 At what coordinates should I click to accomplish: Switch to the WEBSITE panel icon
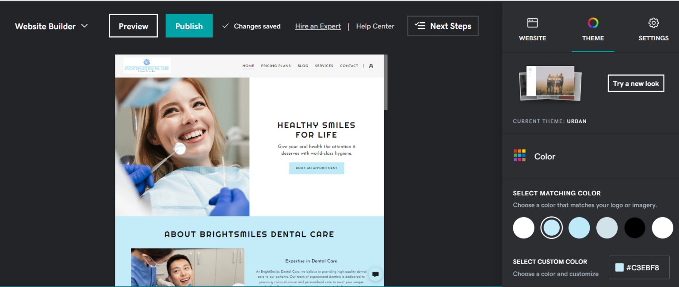pos(532,23)
